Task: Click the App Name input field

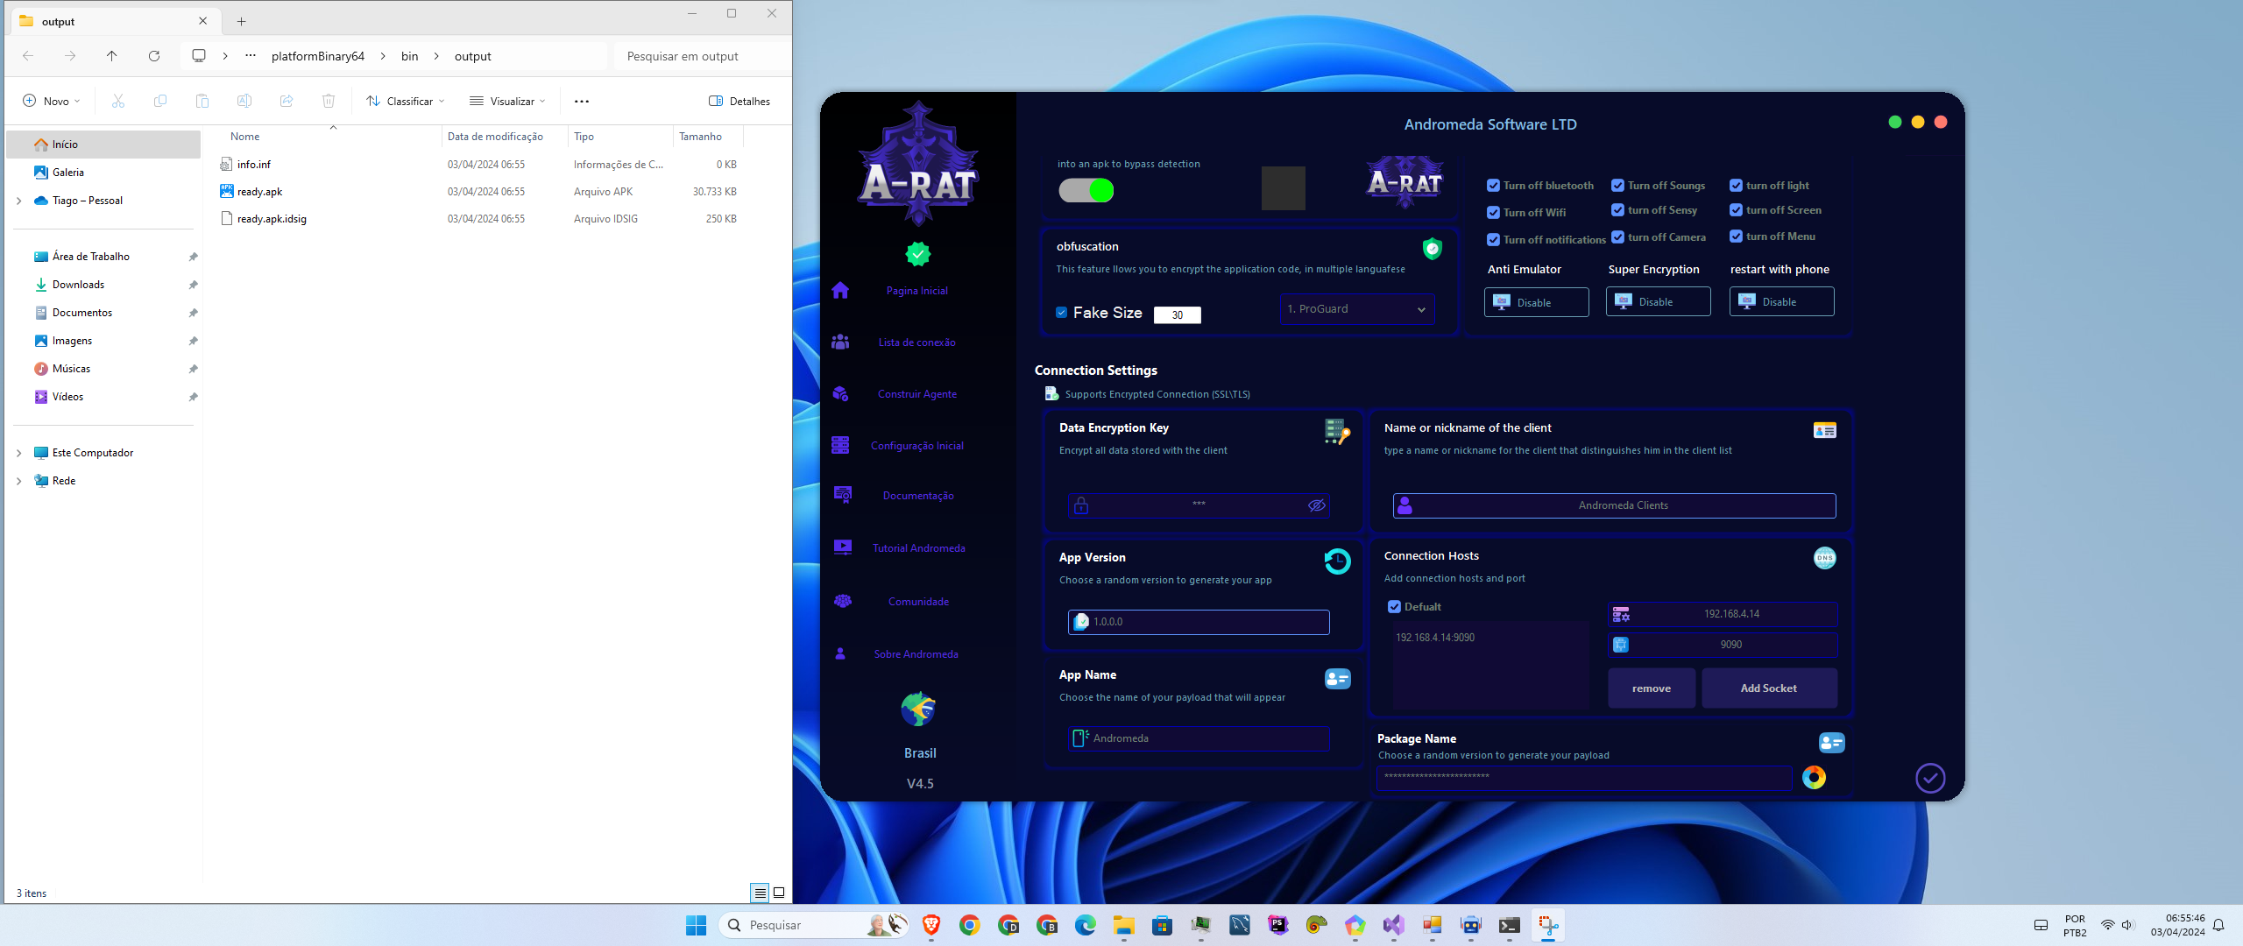Action: pyautogui.click(x=1200, y=738)
